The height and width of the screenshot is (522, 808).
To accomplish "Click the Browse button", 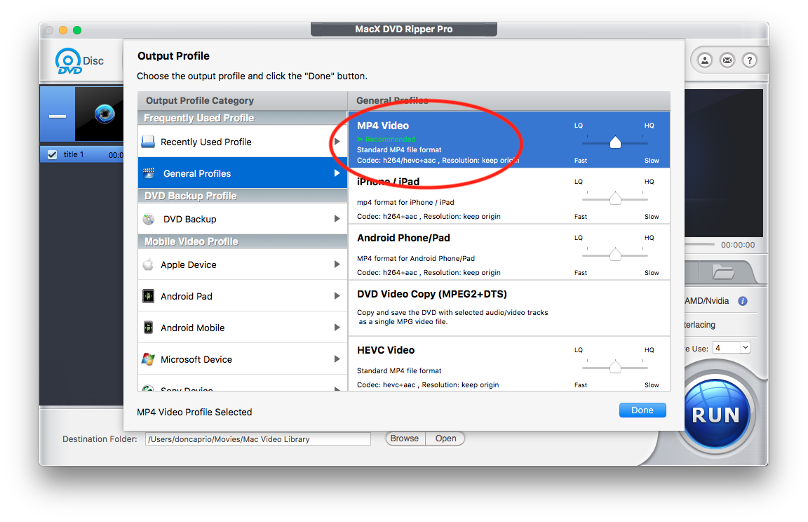I will tap(405, 439).
